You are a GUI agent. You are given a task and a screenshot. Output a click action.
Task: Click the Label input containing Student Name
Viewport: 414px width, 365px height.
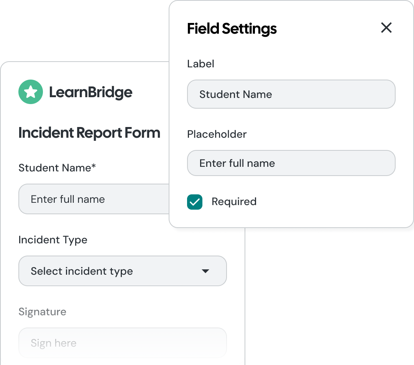coord(291,94)
